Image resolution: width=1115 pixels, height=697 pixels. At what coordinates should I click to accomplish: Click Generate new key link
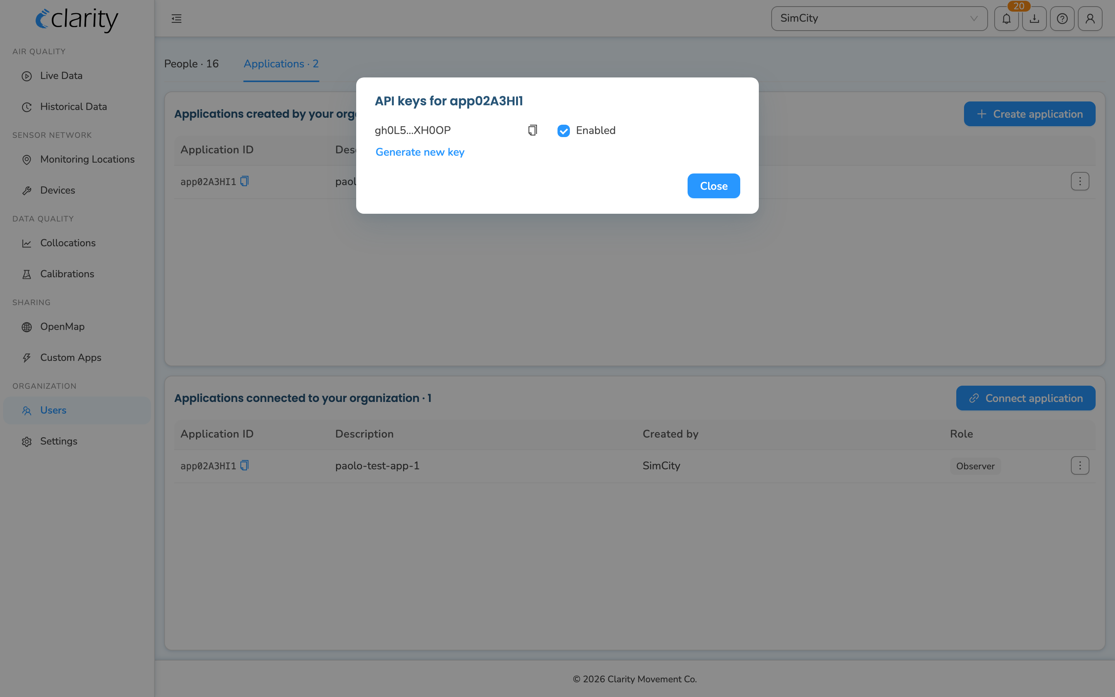click(420, 152)
